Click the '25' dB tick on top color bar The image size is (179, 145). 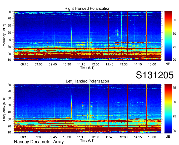coord(174,47)
